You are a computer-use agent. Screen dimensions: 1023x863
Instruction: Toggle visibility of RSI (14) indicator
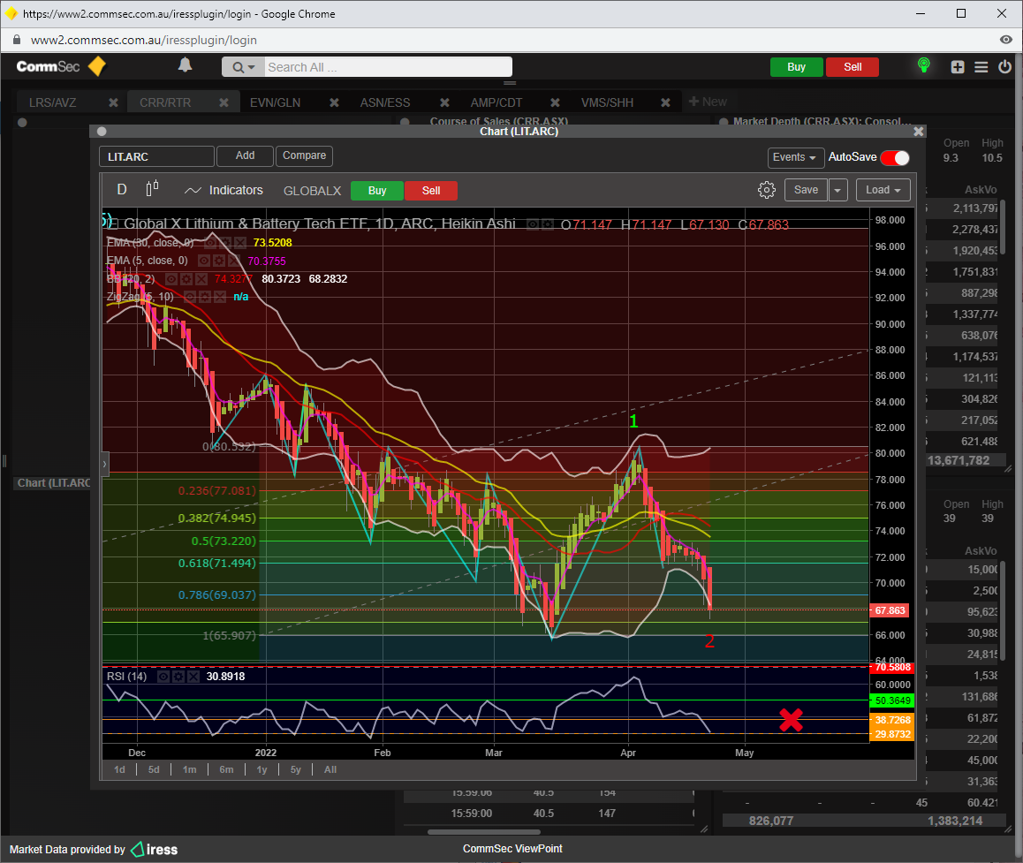(163, 677)
